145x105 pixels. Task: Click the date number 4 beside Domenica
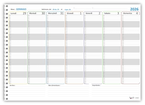click(137, 13)
